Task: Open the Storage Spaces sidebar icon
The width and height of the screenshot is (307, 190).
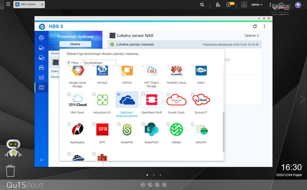Action: point(41,87)
